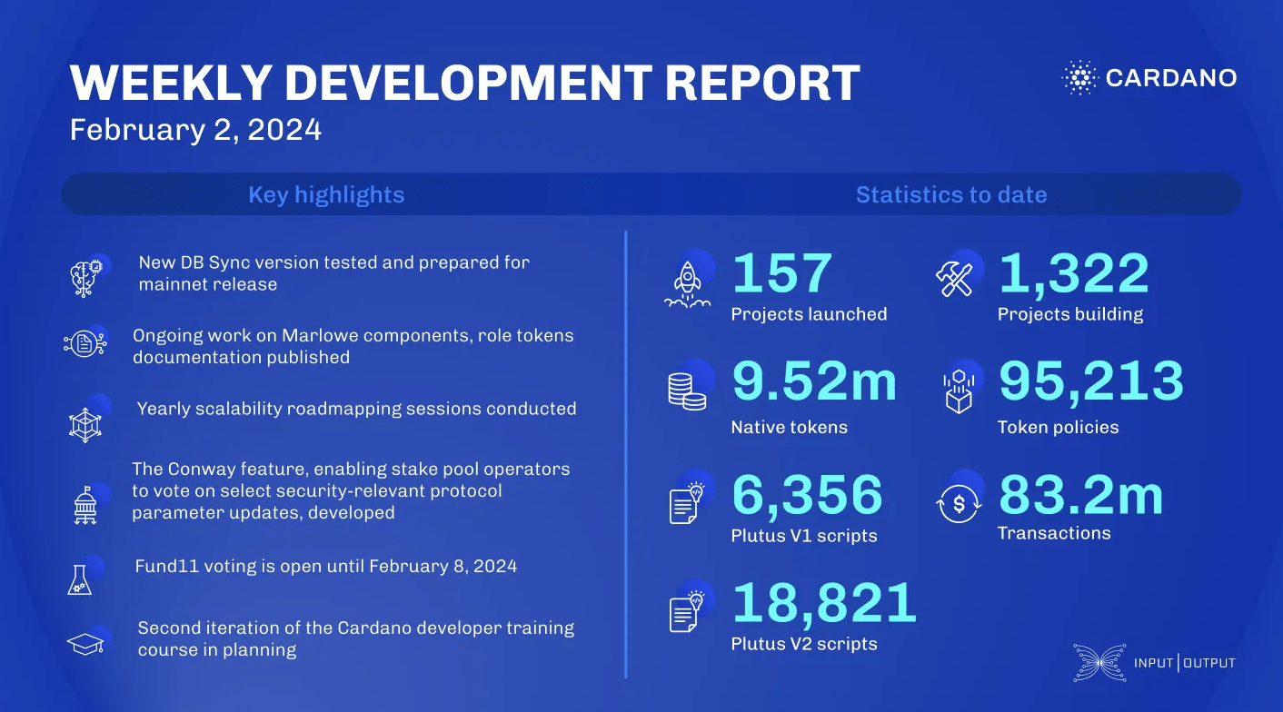Viewport: 1283px width, 712px height.
Task: Click Fund11 voting is open text
Action: tap(326, 567)
